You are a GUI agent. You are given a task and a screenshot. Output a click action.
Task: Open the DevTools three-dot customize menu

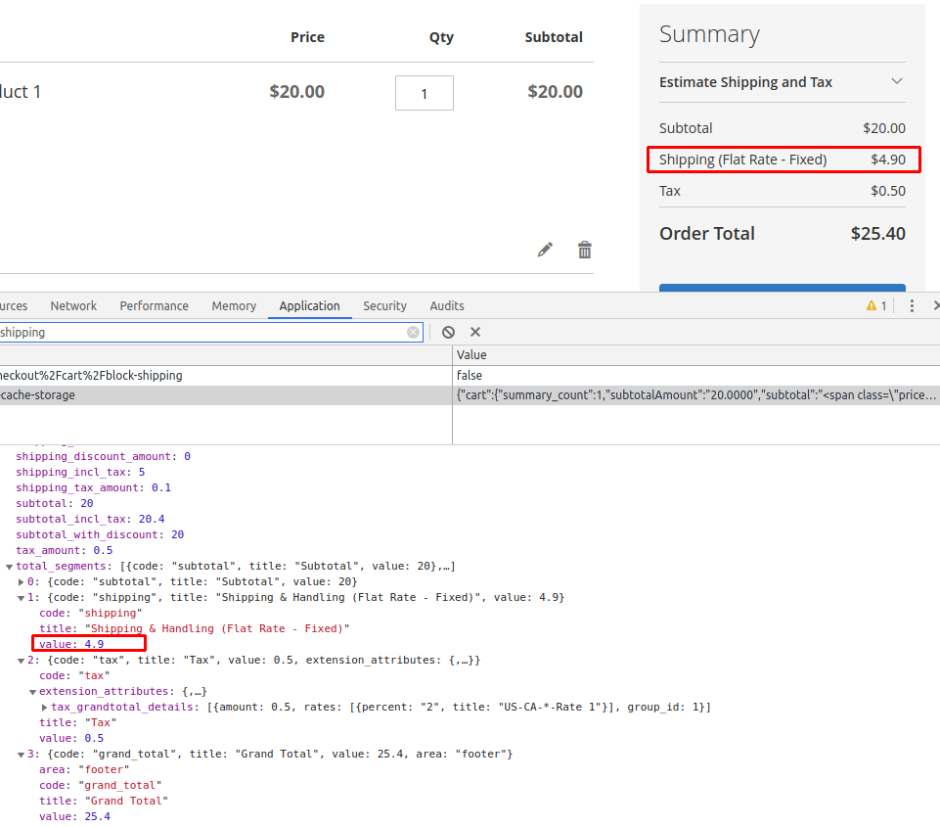click(912, 305)
